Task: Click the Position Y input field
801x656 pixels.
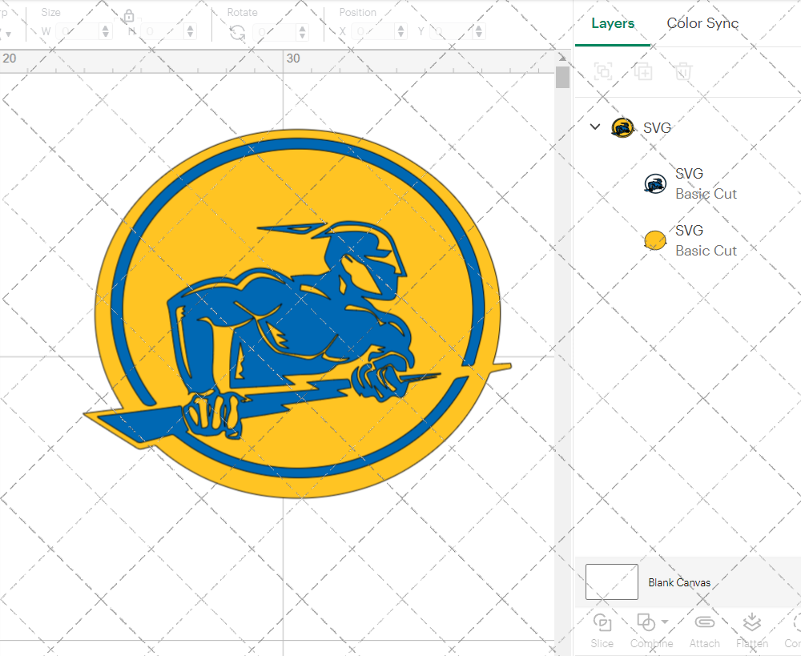Action: [451, 32]
